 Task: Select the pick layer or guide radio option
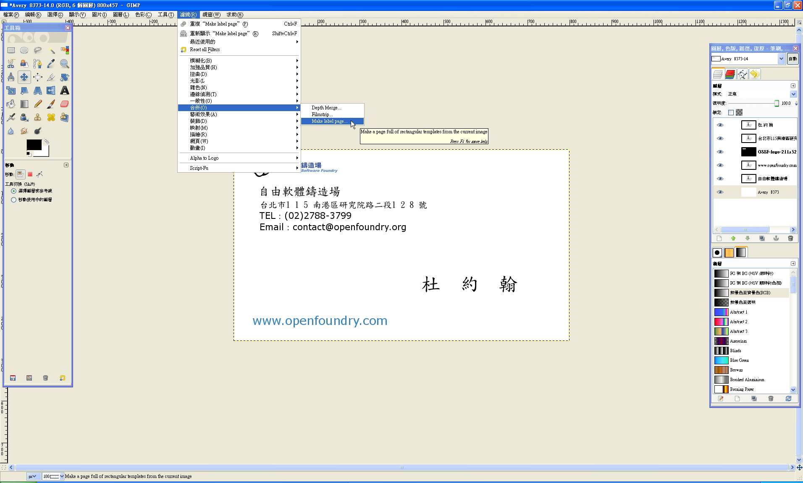point(14,191)
